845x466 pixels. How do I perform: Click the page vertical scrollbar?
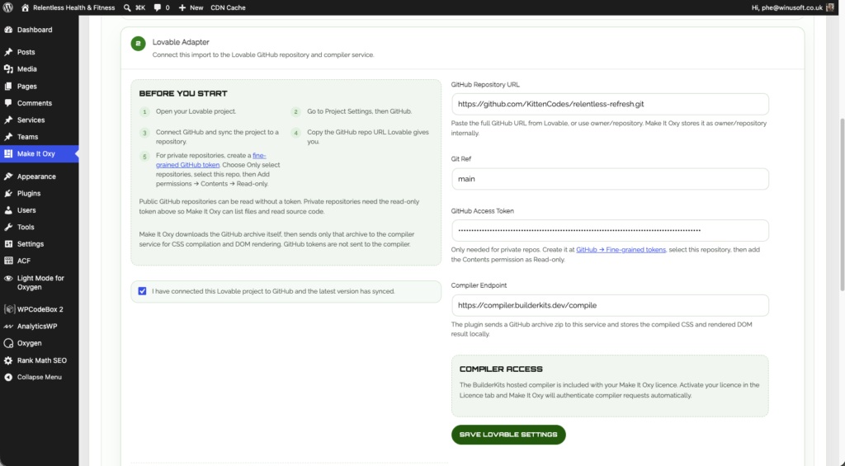(842, 205)
